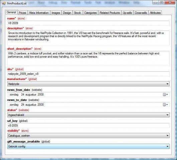
Task: Open the Stock tab
Action: [x=77, y=13]
